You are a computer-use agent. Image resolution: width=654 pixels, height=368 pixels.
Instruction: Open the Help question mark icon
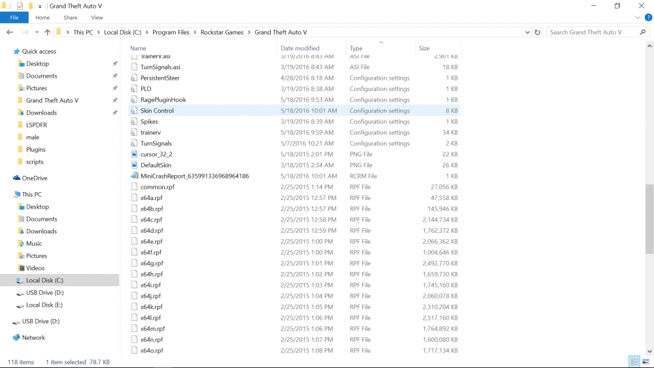pos(648,18)
